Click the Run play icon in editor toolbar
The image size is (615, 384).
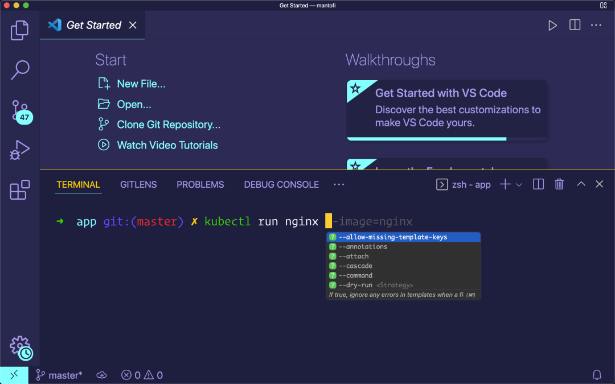[552, 25]
